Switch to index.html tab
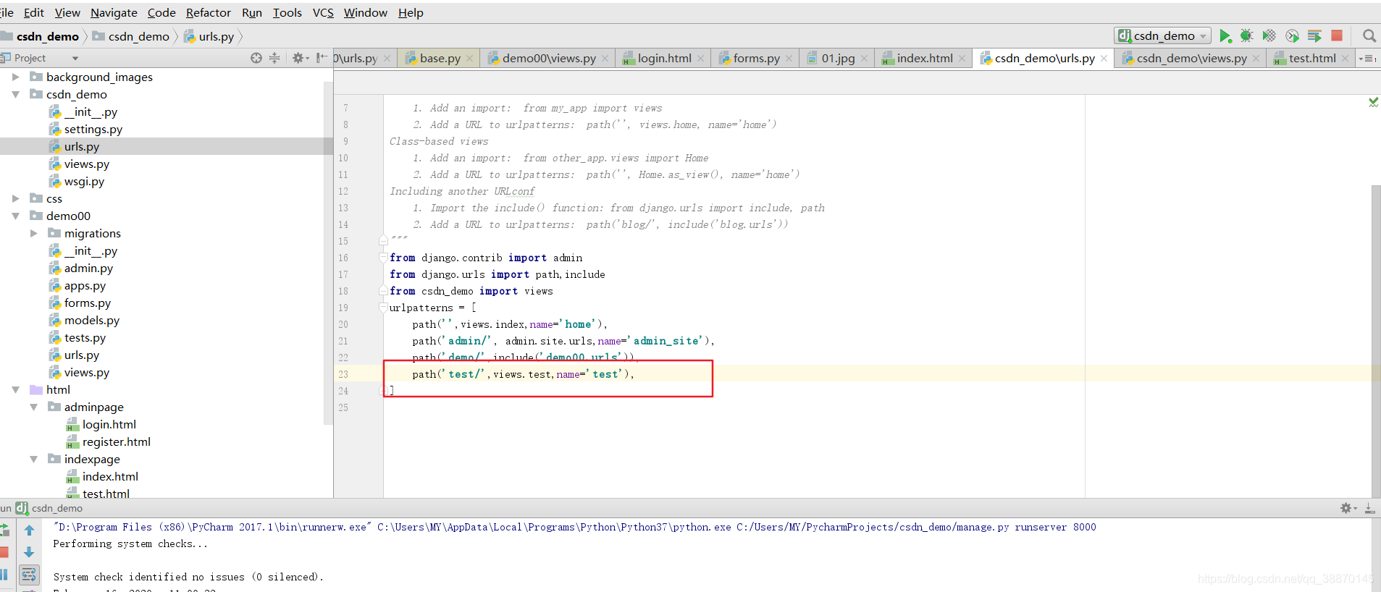 pyautogui.click(x=923, y=59)
